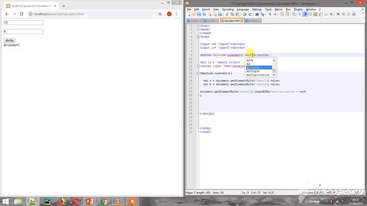Click the Zoom Out toolbar icon

point(276,14)
